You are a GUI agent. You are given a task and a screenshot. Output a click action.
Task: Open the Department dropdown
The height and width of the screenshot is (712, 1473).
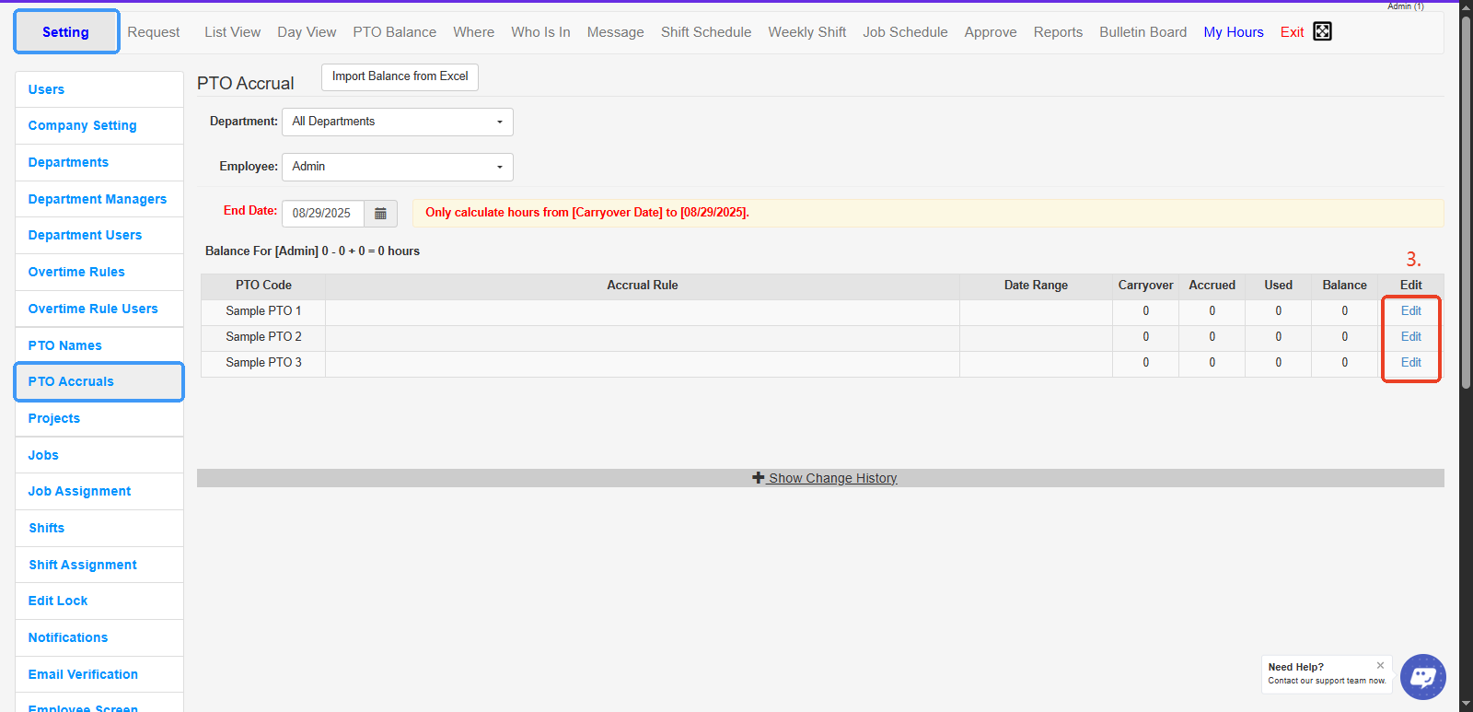[x=397, y=122]
